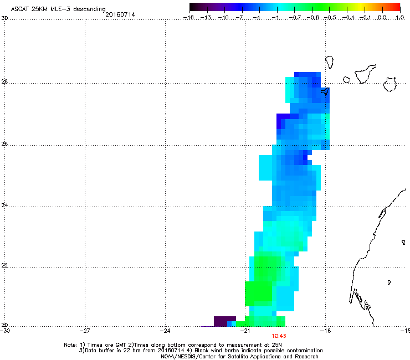Click the latitude label 28 on left axis

4,82
